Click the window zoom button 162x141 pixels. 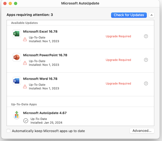[x=16, y=3]
